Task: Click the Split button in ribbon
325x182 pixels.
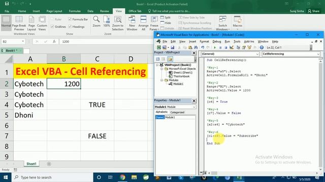Action: [166, 18]
